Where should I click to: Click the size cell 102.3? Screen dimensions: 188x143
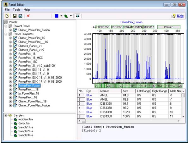(129, 112)
